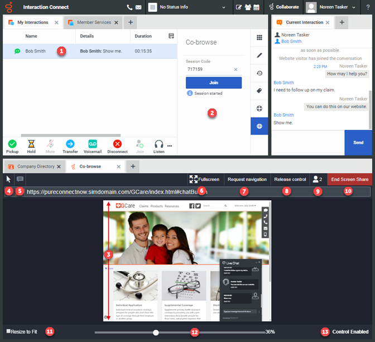Switch to the Company Directory tab
Viewport: 375px width, 342px height.
click(35, 166)
